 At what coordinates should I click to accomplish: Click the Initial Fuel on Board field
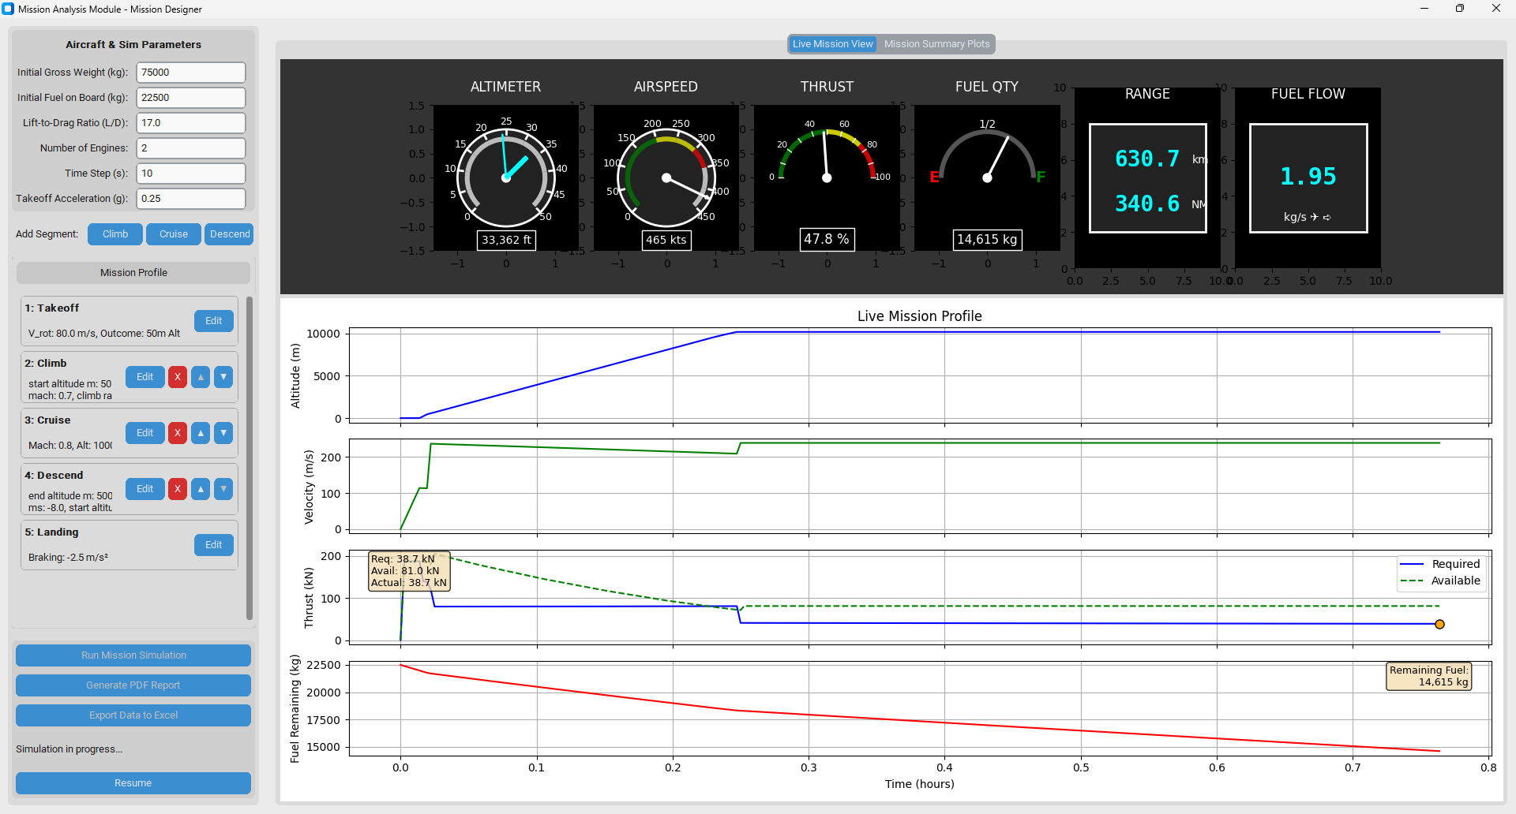(189, 97)
